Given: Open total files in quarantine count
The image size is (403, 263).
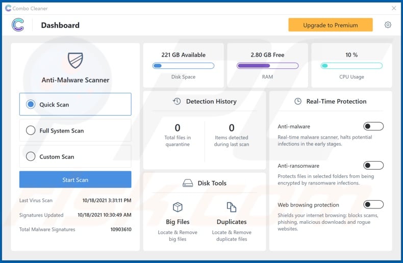Looking at the screenshot, I should (x=178, y=128).
